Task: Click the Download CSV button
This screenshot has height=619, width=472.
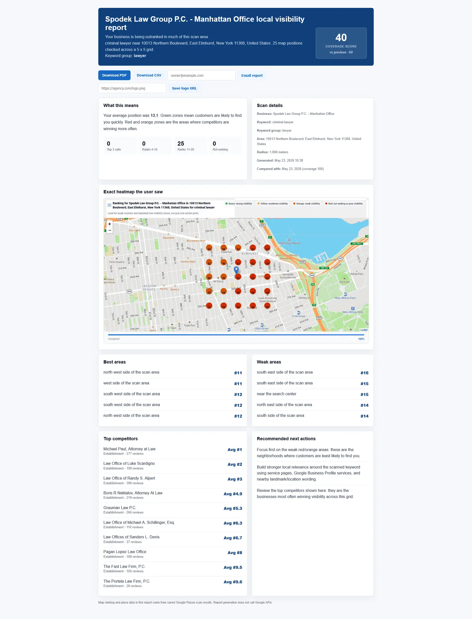Action: (x=149, y=75)
